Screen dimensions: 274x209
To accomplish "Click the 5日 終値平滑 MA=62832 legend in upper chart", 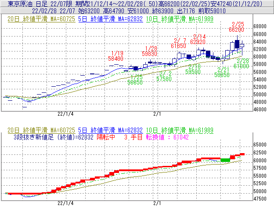I will coord(111,19).
